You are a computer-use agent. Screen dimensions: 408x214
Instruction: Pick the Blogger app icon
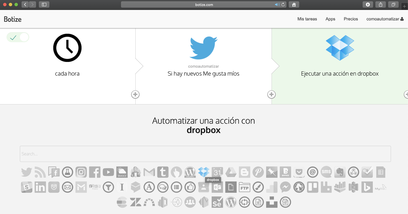tap(245, 172)
